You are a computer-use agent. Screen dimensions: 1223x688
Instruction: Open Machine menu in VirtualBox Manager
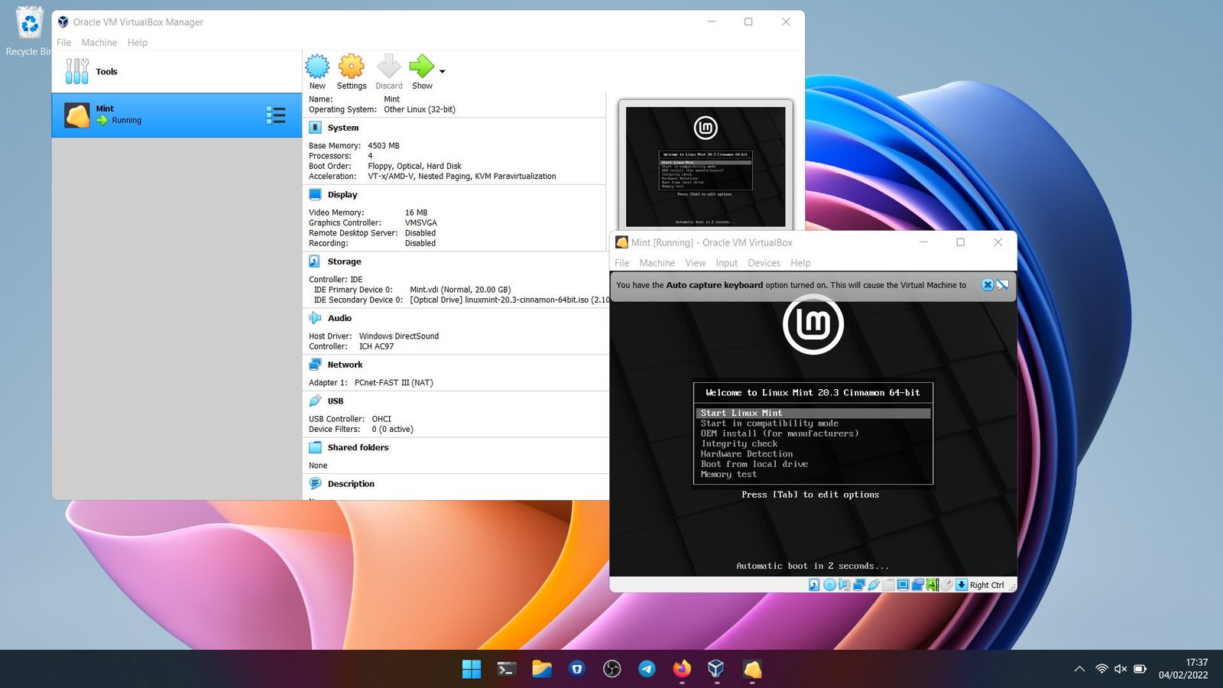coord(99,43)
